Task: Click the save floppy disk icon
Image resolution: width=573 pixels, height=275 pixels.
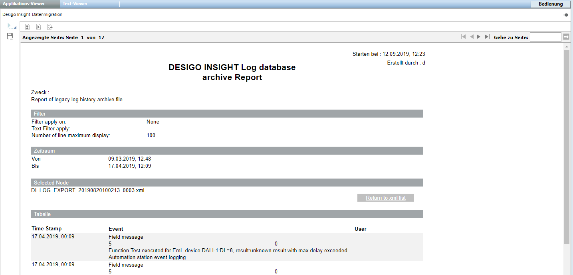Action: pos(10,36)
